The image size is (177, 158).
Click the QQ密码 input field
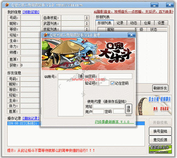click(116, 76)
